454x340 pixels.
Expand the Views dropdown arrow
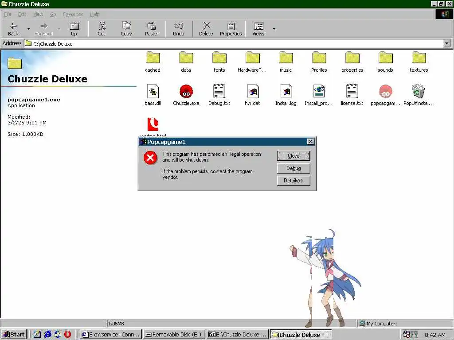click(274, 29)
